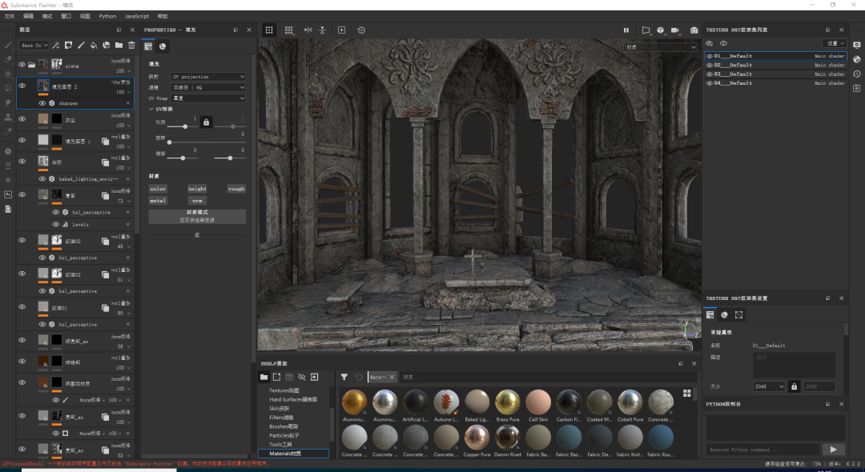Click the Copper Pure material thumbnail
The height and width of the screenshot is (472, 865).
click(x=477, y=438)
